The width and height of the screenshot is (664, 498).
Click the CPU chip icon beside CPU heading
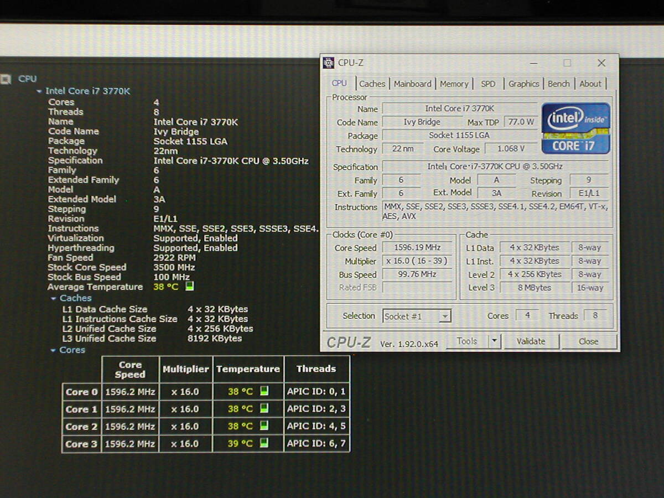pos(6,79)
